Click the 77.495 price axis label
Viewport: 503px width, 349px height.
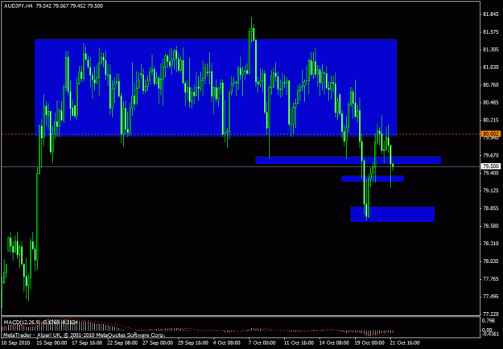click(x=491, y=297)
